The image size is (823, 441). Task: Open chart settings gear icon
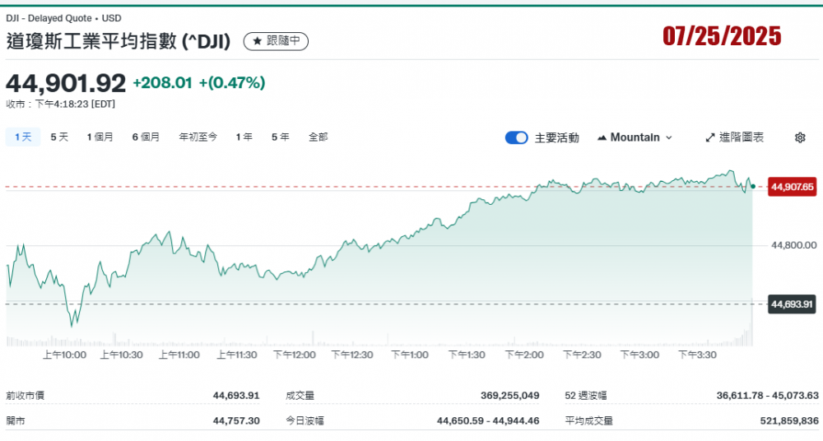pyautogui.click(x=799, y=137)
